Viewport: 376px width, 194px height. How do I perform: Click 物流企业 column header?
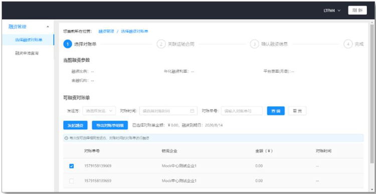click(169, 151)
